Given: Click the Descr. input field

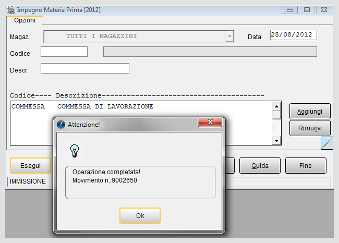Looking at the screenshot, I should [x=85, y=68].
